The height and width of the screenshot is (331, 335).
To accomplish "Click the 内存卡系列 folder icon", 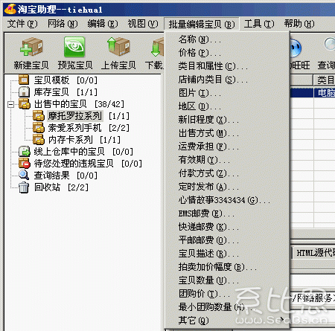I will click(39, 140).
